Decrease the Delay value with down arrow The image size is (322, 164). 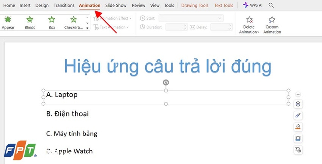[x=230, y=29]
